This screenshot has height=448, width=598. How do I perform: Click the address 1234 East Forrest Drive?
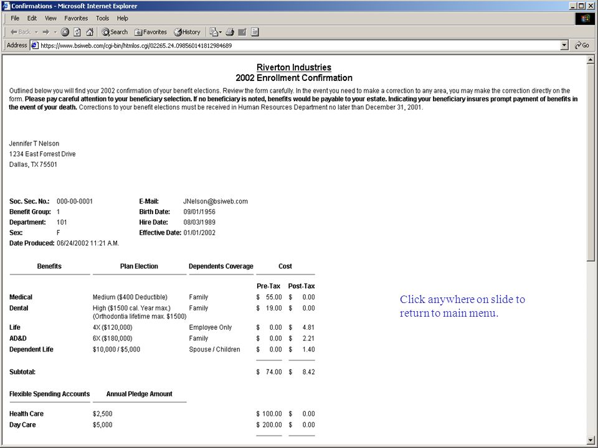(42, 154)
